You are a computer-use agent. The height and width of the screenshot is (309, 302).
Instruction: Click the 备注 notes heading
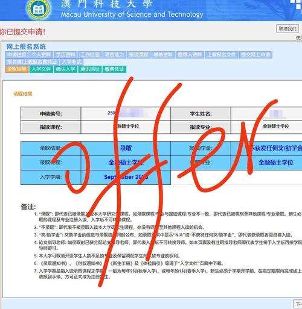(28, 207)
